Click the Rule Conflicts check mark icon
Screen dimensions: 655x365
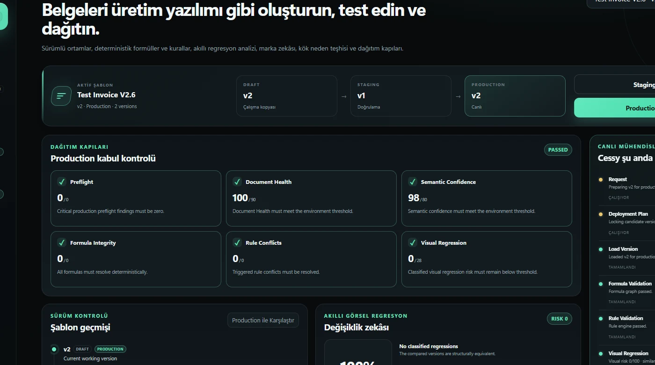(237, 242)
